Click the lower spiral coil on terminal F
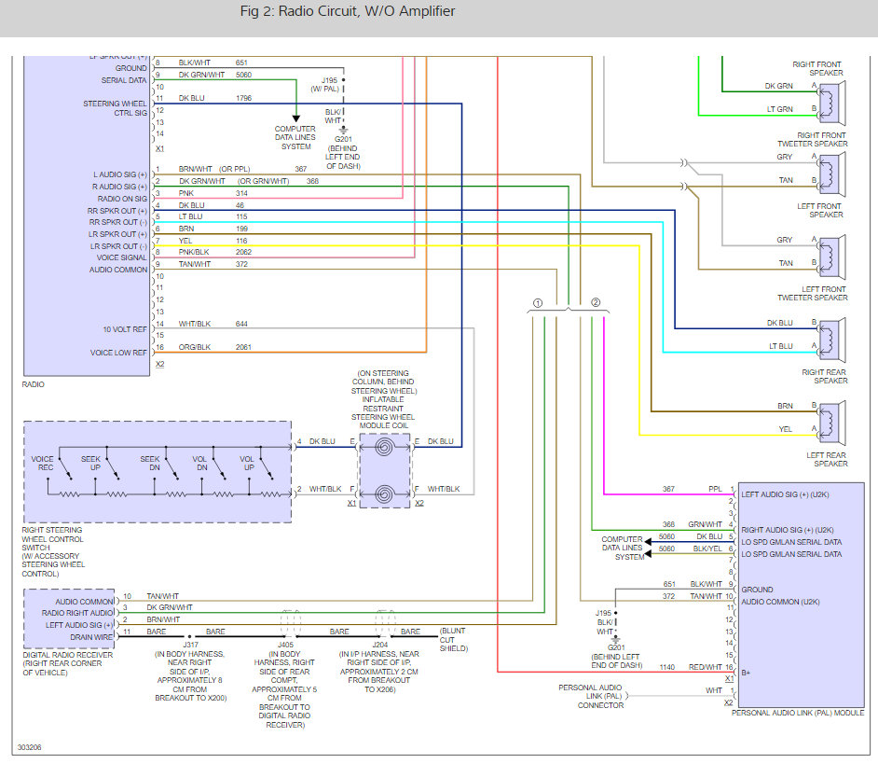878x764 pixels. 384,494
